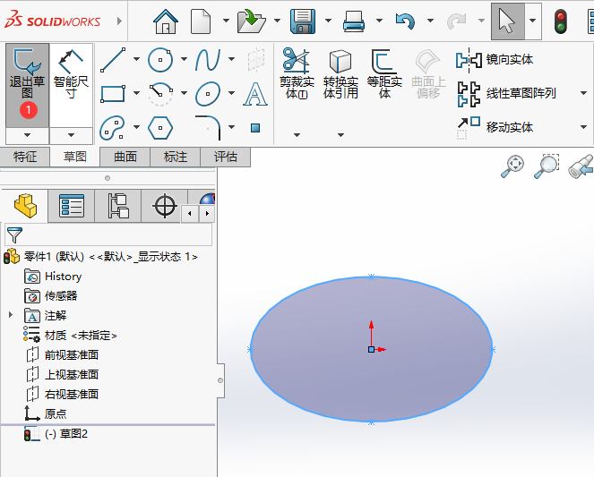Image resolution: width=594 pixels, height=477 pixels.
Task: Click the Save floppy disk icon
Action: click(x=303, y=20)
